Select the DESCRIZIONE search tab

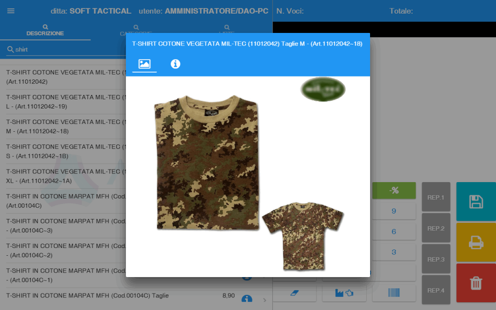coord(45,31)
